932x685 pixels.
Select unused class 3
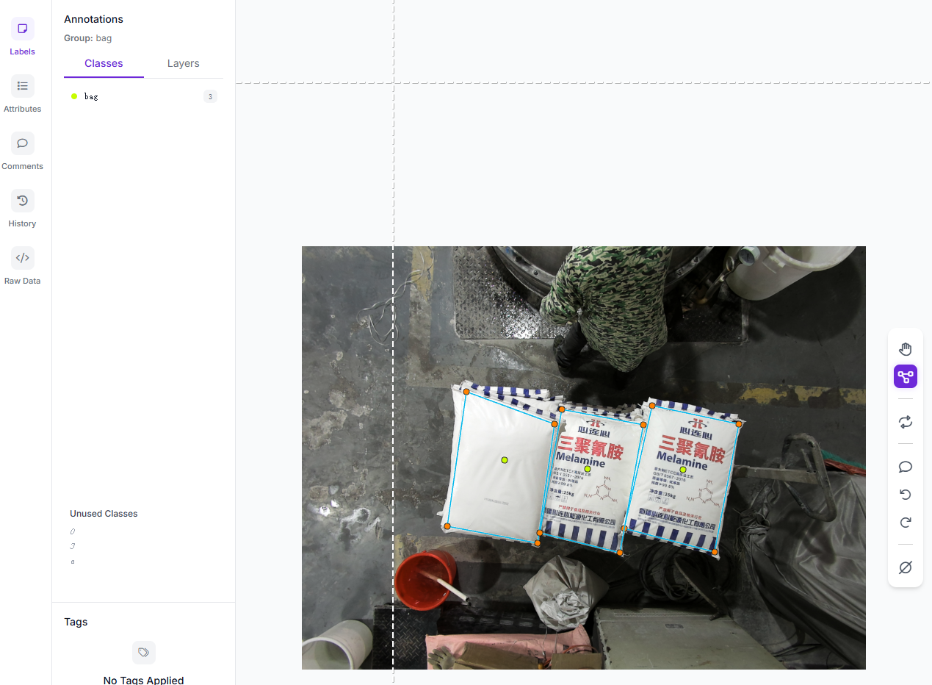(73, 546)
